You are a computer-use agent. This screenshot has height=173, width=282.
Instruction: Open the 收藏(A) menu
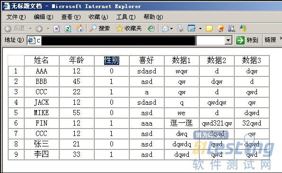coord(98,17)
